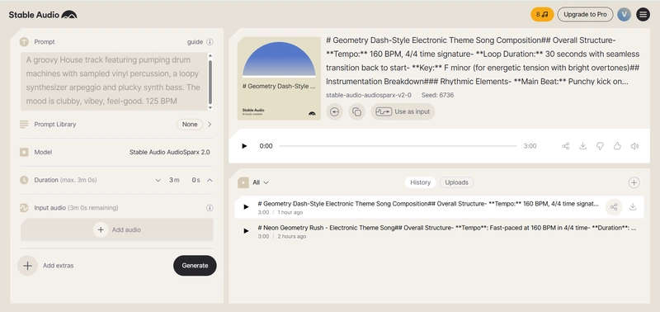The width and height of the screenshot is (660, 312).
Task: Click the Geometry Dash track cover thumbnail
Action: coord(279,78)
